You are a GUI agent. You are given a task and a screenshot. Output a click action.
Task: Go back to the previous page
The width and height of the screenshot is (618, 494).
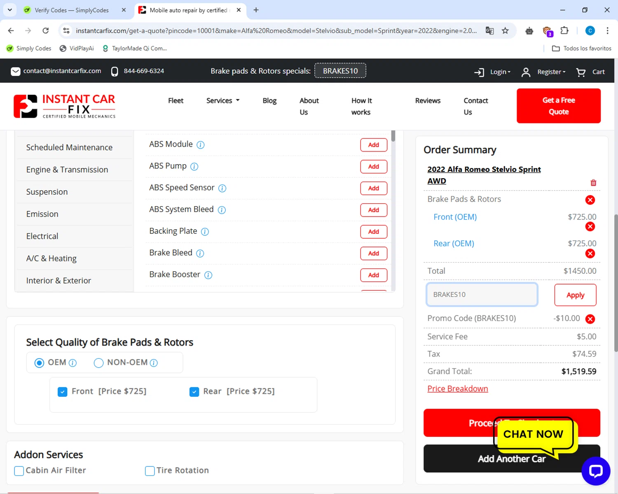pos(11,31)
